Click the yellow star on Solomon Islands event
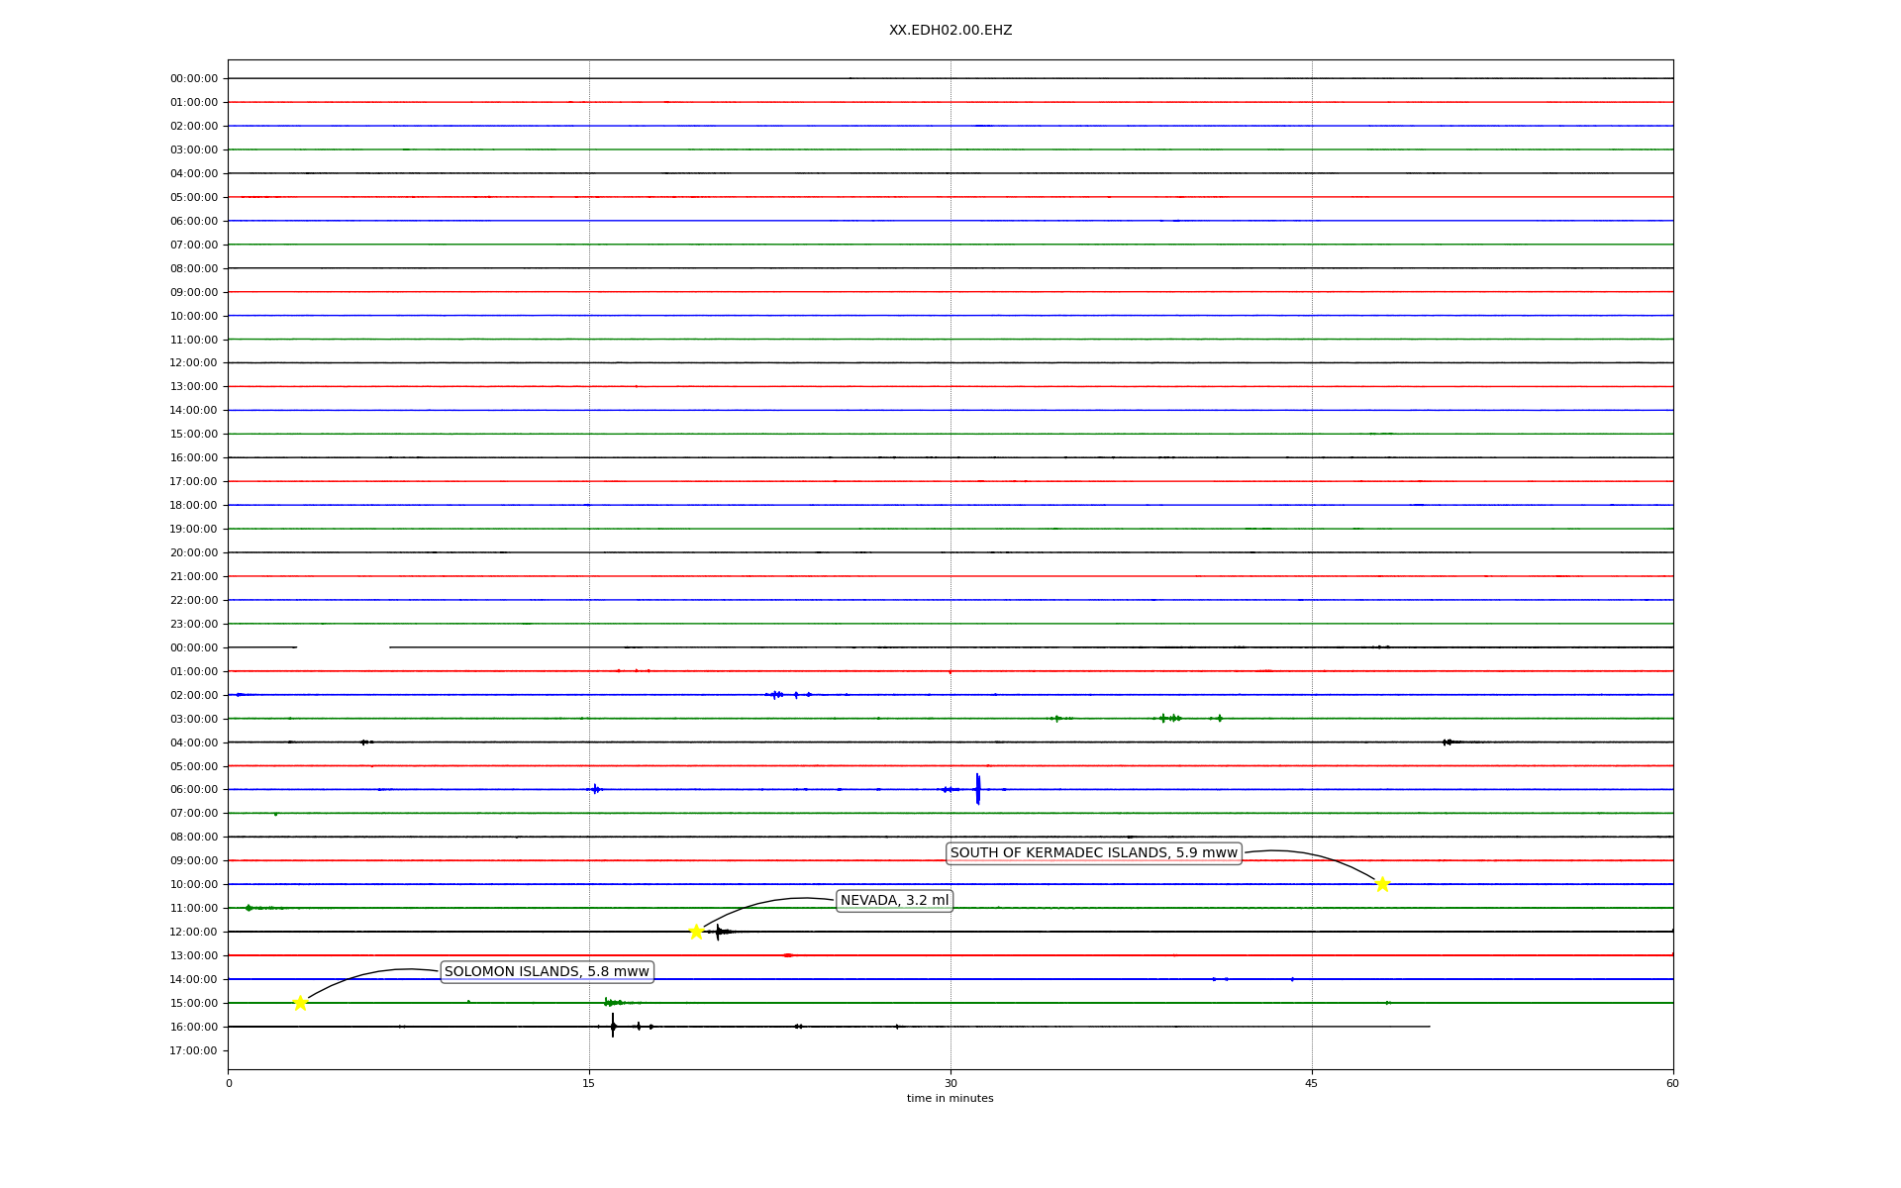Image resolution: width=1901 pixels, height=1188 pixels. coord(300,1003)
